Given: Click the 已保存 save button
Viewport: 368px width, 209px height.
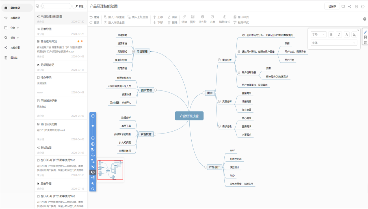Looking at the screenshot, I should (332, 6).
